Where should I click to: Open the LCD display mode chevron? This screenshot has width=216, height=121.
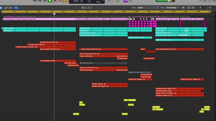click(104, 1)
